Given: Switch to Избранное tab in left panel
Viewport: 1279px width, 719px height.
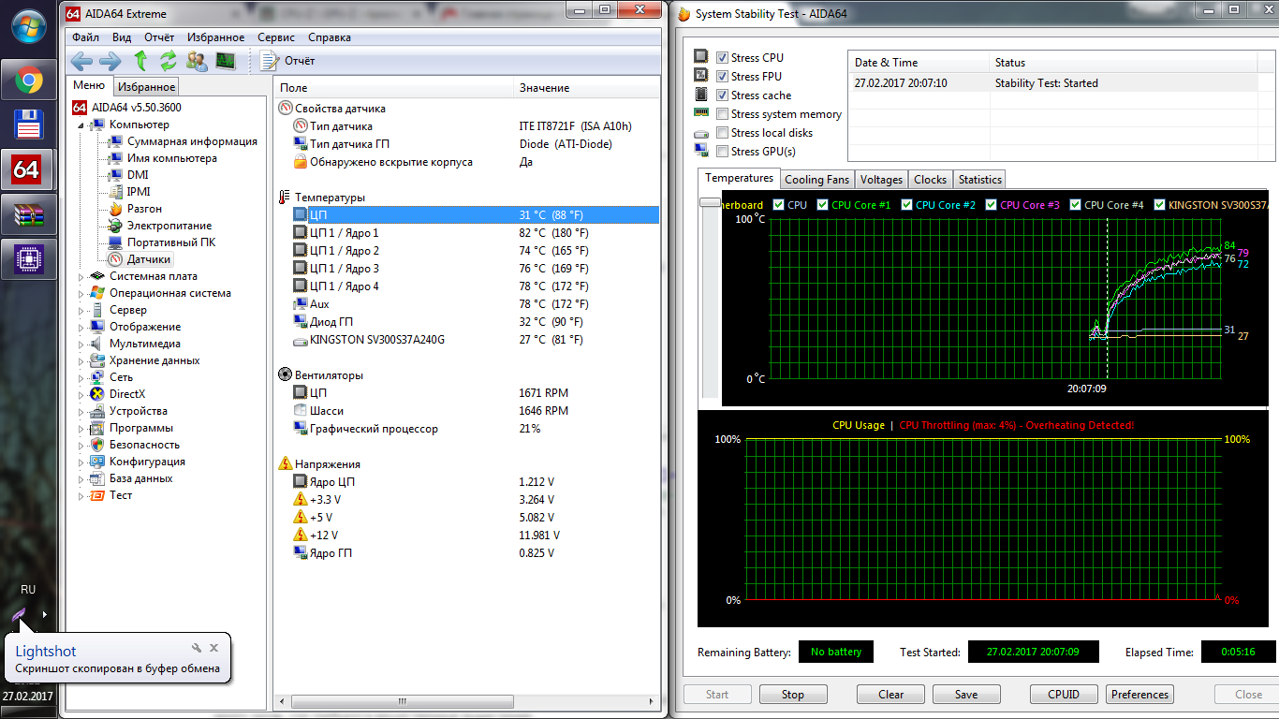Looking at the screenshot, I should [147, 86].
